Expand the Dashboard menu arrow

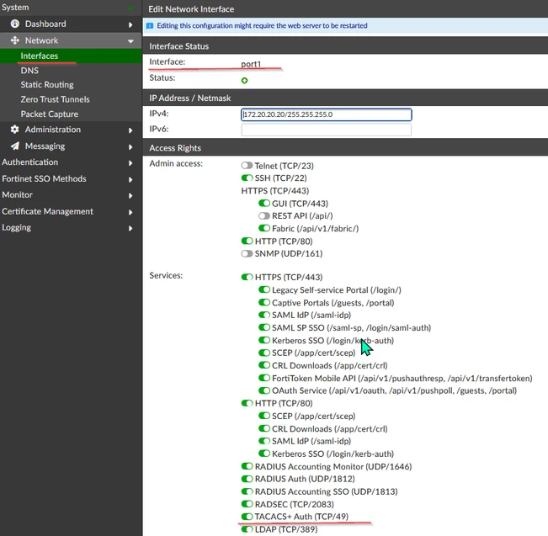coord(130,24)
